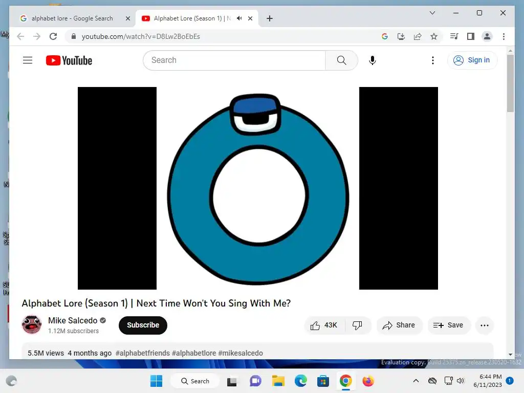The height and width of the screenshot is (393, 524).
Task: Launch Microsoft Edge from taskbar
Action: pyautogui.click(x=301, y=381)
